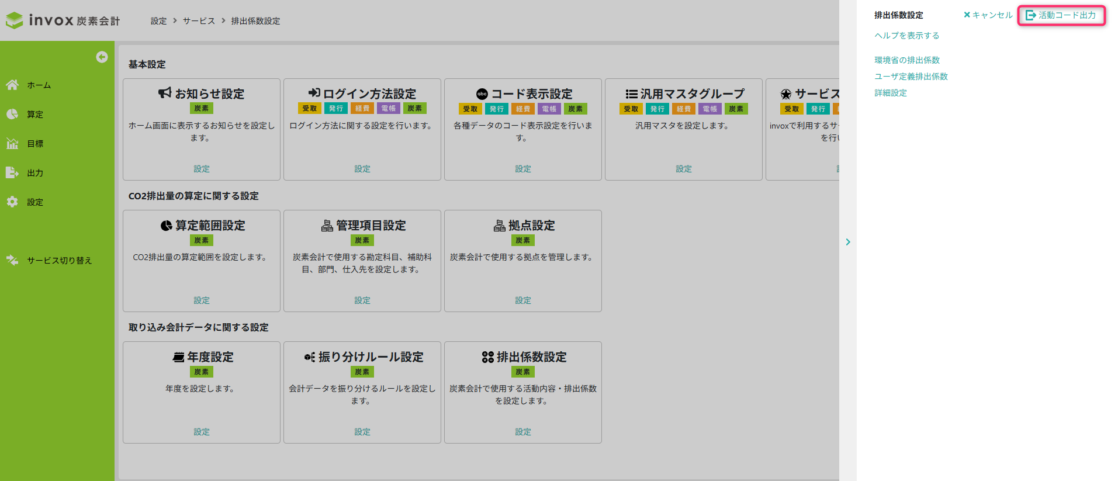The width and height of the screenshot is (1118, 481).
Task: Open 目標 from the sidebar chart icon
Action: pos(12,143)
